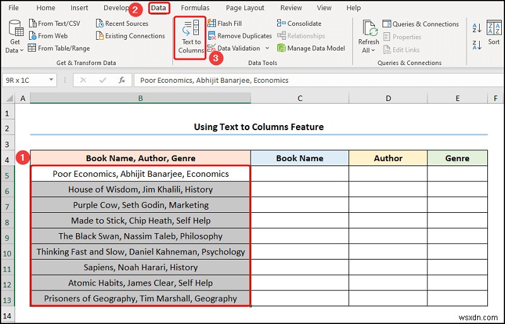Open Existing Connections

pos(131,36)
